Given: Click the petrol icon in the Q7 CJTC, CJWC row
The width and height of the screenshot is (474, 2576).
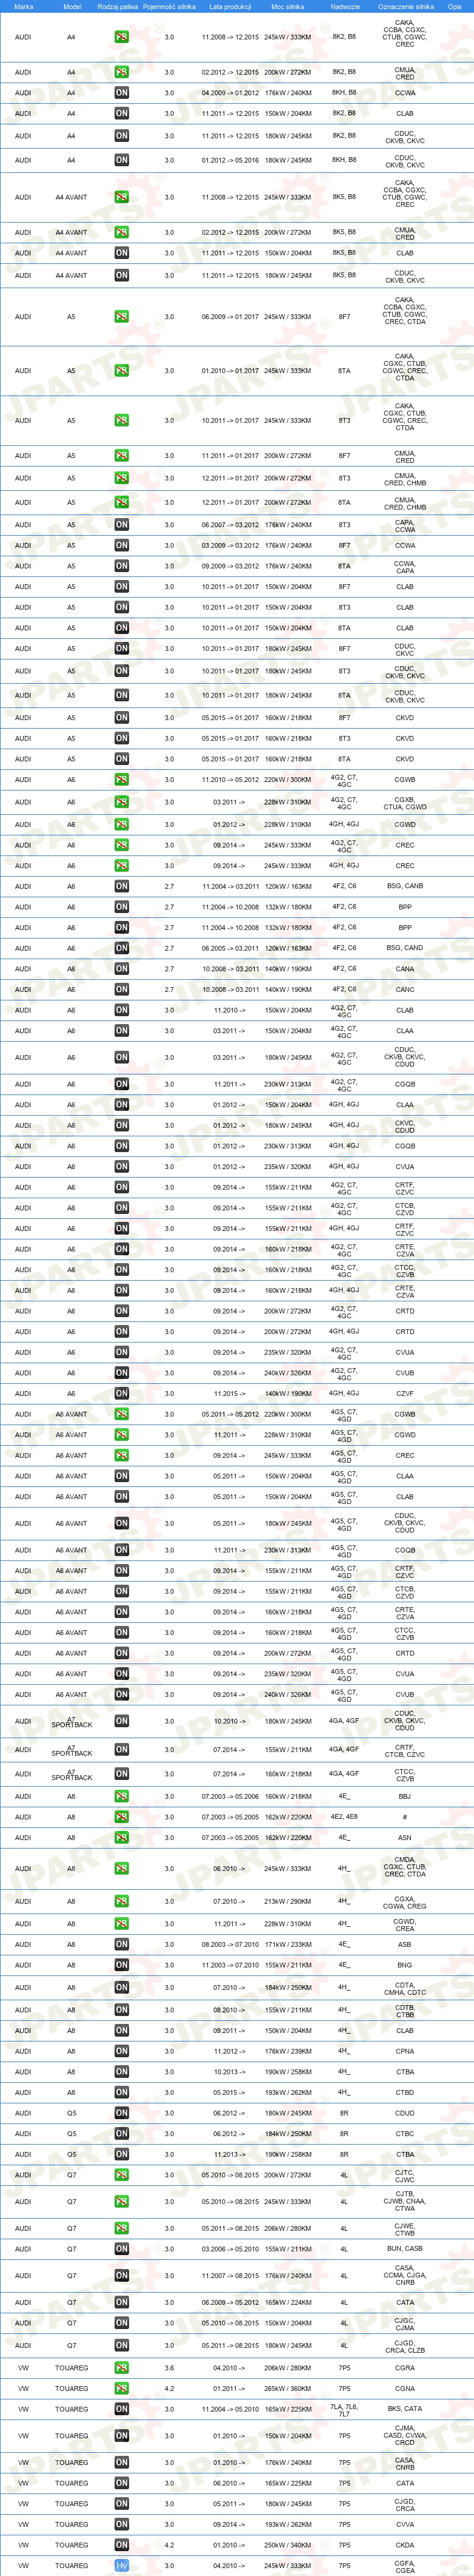Looking at the screenshot, I should [x=121, y=2176].
